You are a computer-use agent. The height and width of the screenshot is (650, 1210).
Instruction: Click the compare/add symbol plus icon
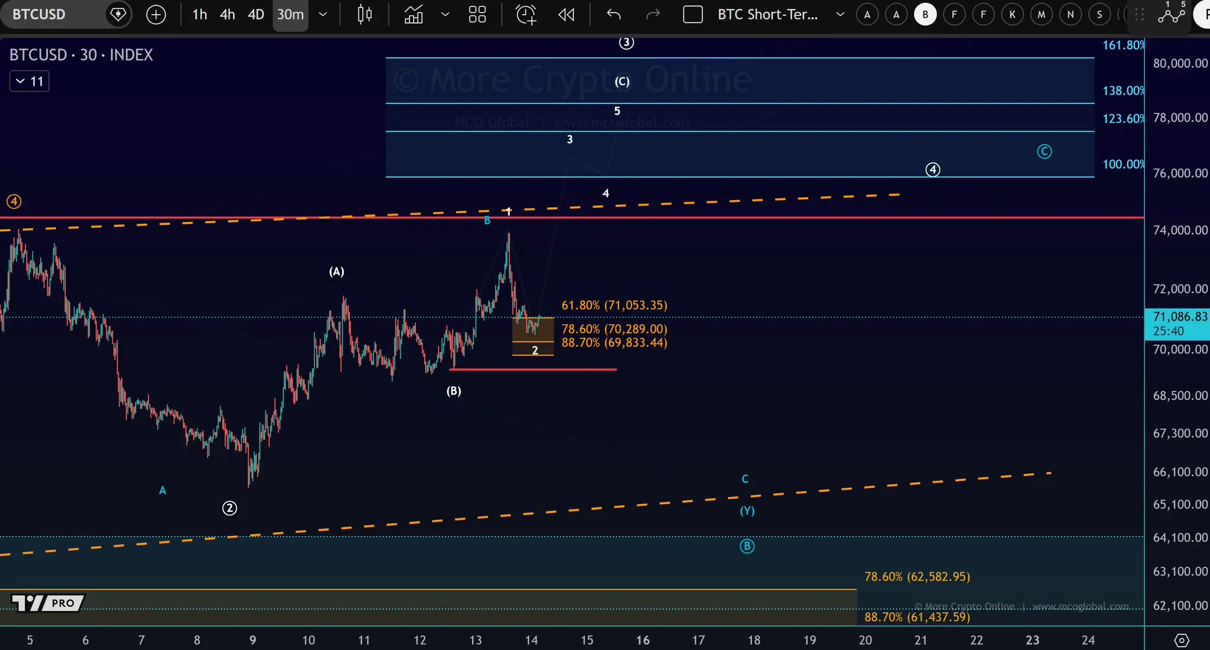click(x=156, y=15)
